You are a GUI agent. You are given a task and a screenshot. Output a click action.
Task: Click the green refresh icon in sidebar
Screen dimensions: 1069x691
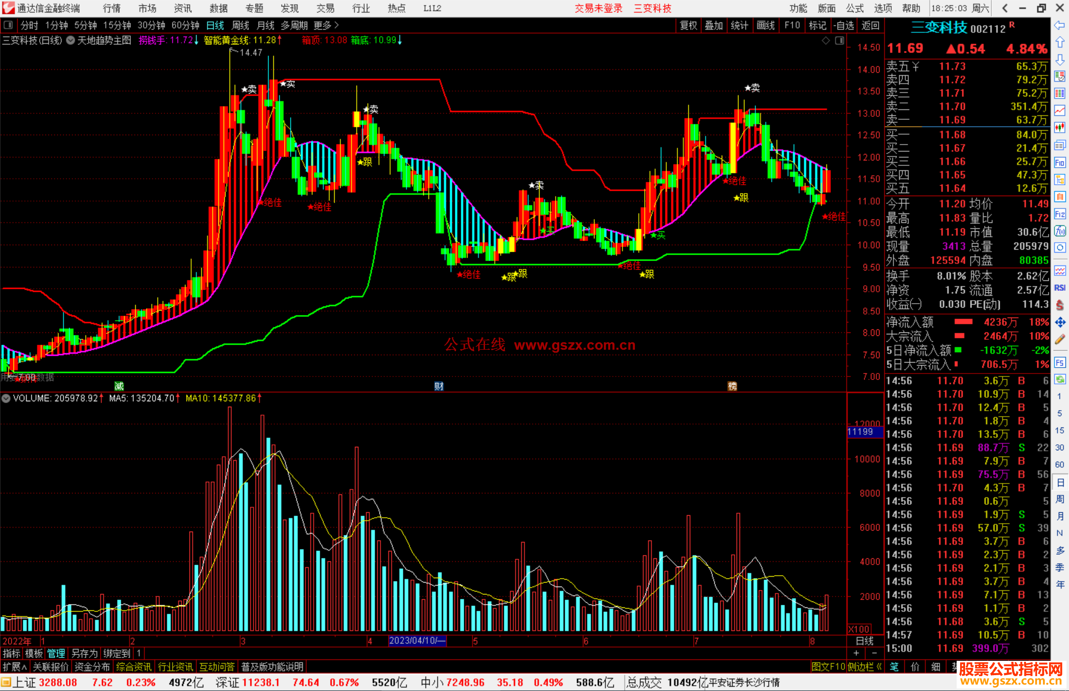pyautogui.click(x=1060, y=379)
